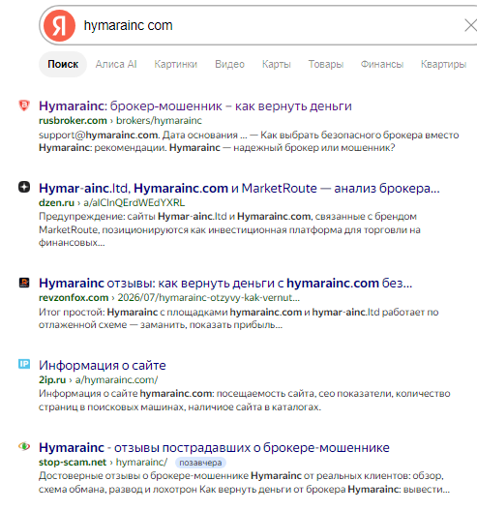Follow the 2026/07/hymarainc-otzyvy path link
Viewport: 477px width, 511px height.
[x=209, y=297]
